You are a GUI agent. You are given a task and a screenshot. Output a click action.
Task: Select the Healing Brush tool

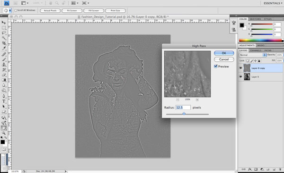[4, 54]
